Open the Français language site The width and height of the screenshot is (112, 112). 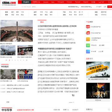pos(69,2)
